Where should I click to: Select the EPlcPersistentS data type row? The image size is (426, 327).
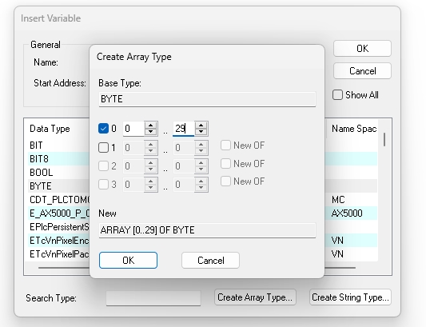pyautogui.click(x=58, y=227)
